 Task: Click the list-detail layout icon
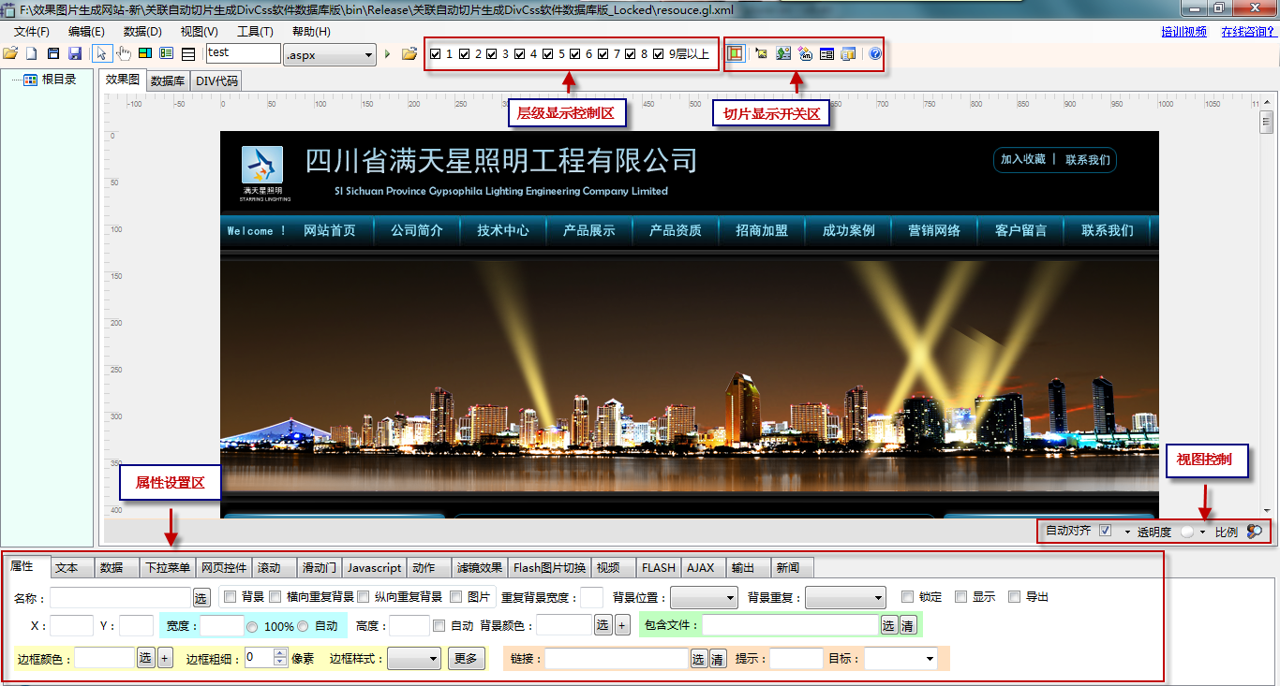pos(167,54)
